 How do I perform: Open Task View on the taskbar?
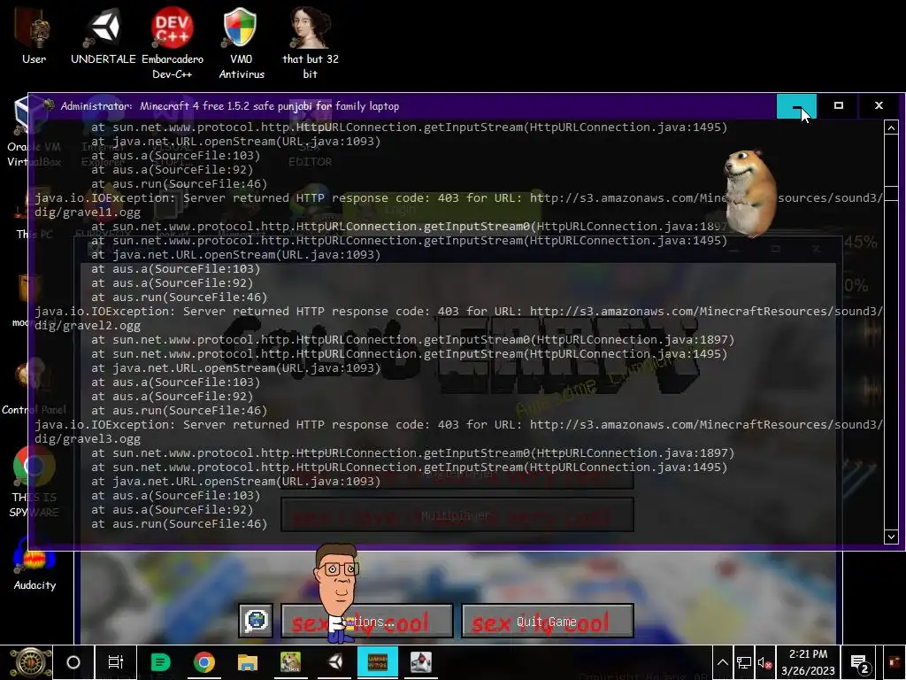(x=116, y=662)
